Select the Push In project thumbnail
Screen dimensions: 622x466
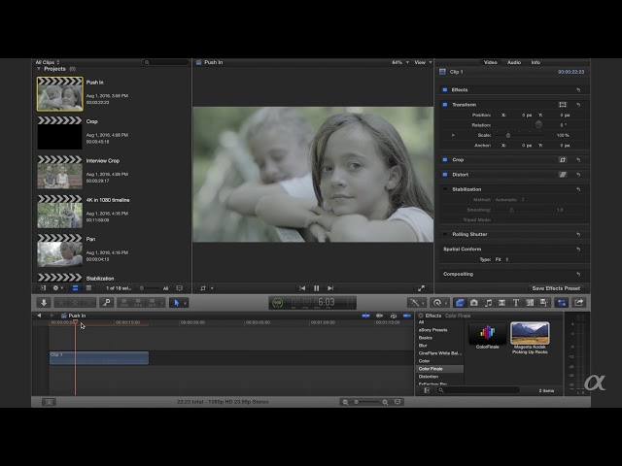point(60,93)
